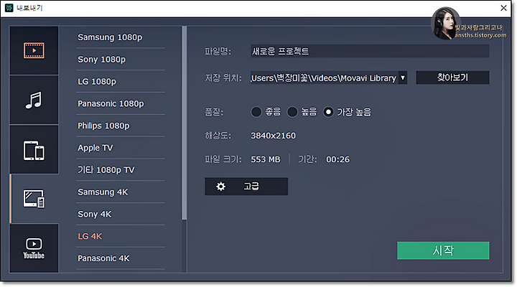Select the 높음 quality option
517x287 pixels.
[x=292, y=112]
